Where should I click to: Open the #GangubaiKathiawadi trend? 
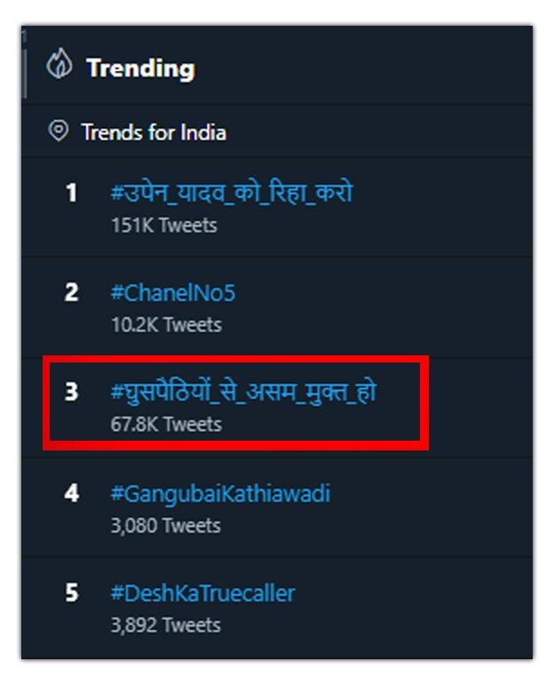tap(220, 493)
